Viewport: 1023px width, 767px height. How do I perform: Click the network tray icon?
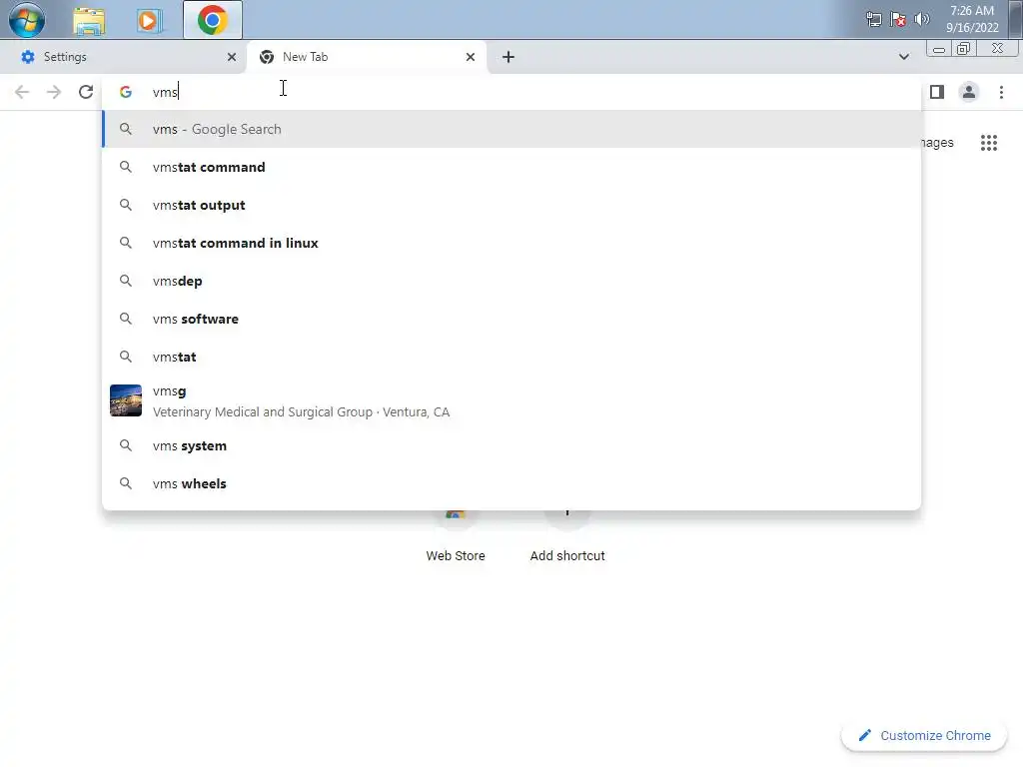click(x=873, y=19)
